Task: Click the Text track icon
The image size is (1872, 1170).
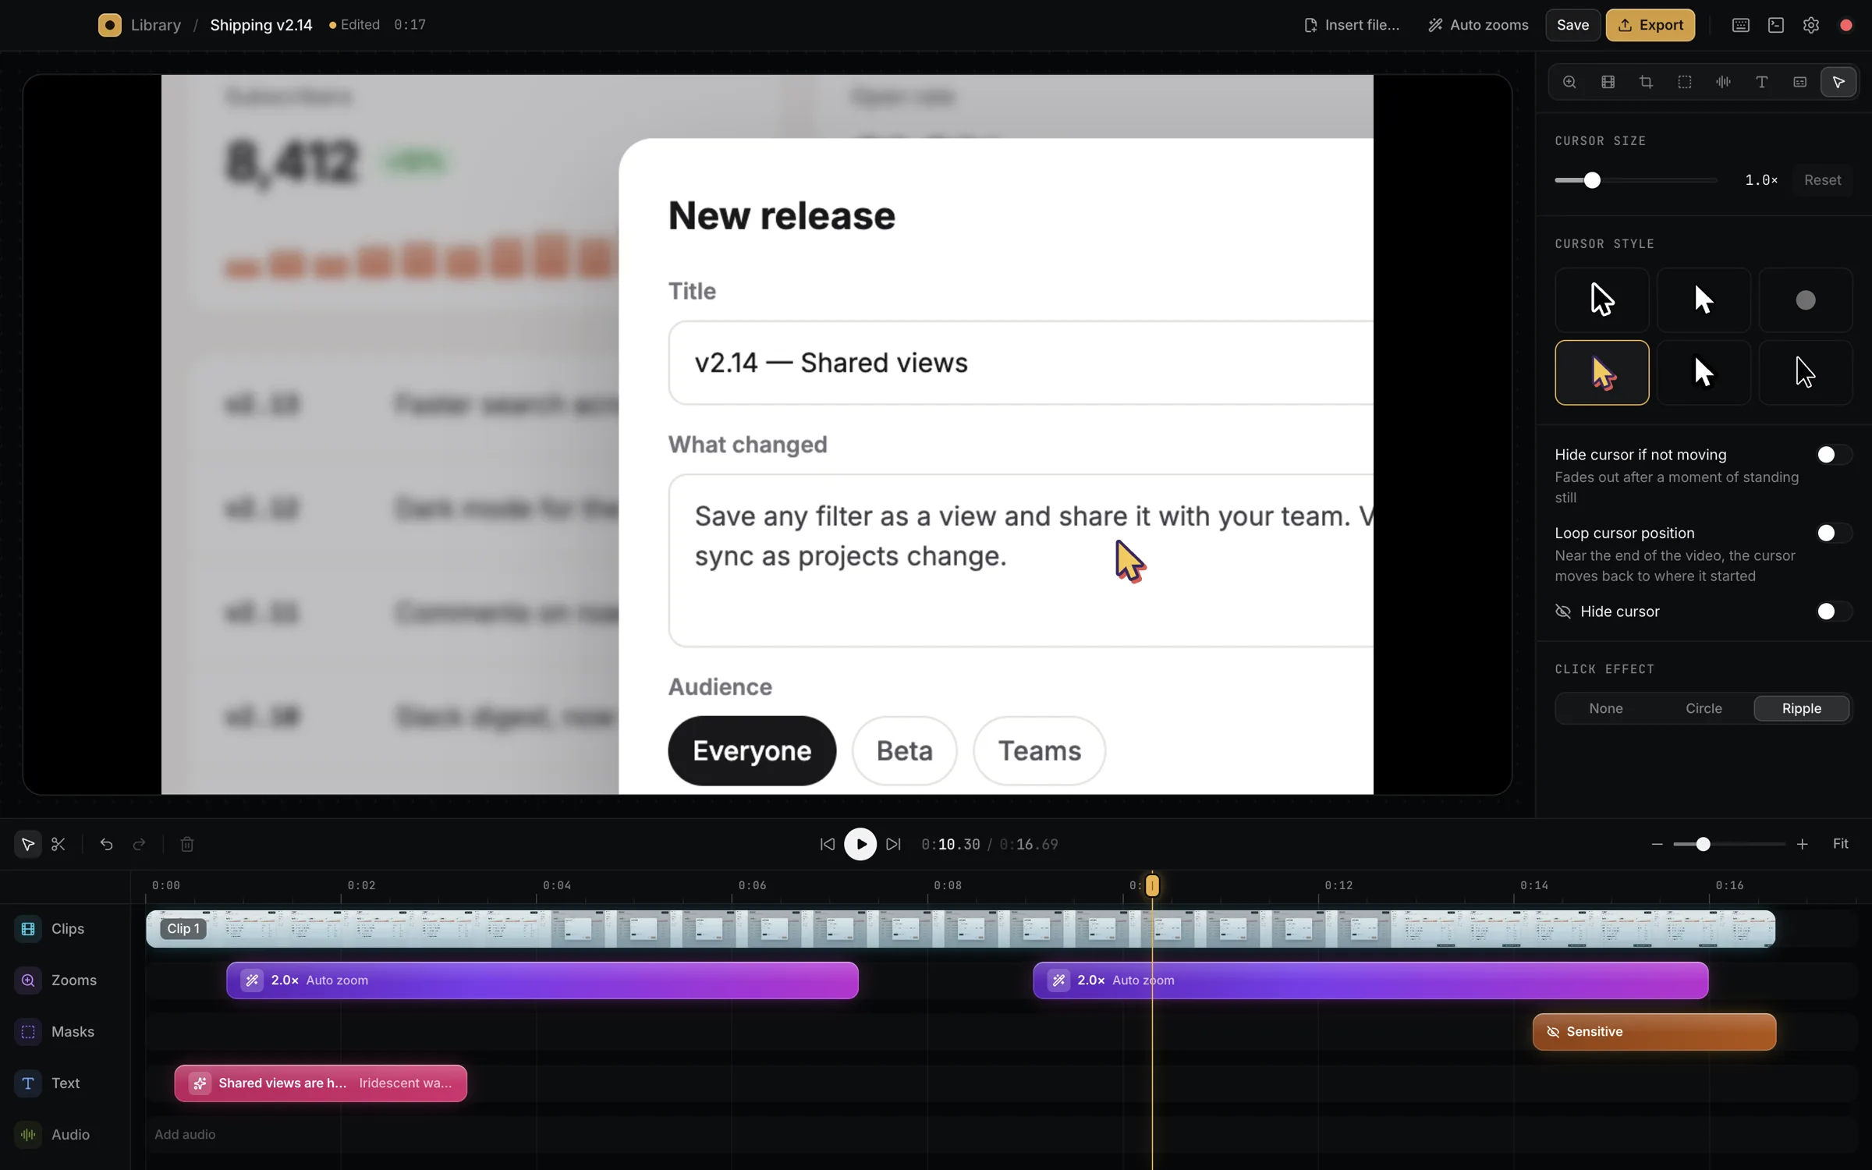Action: [x=28, y=1083]
